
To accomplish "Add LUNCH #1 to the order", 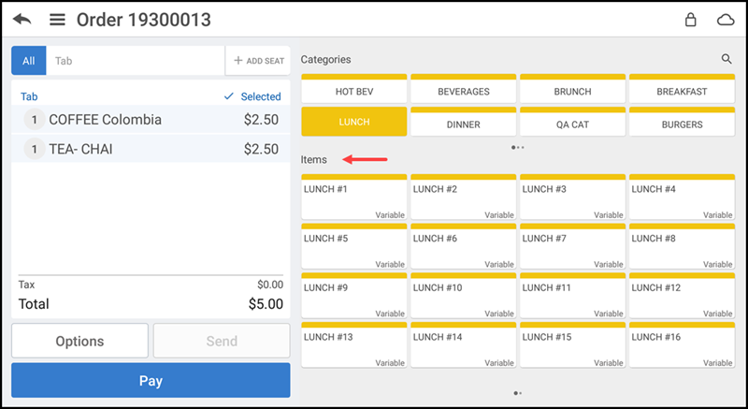I will (354, 197).
